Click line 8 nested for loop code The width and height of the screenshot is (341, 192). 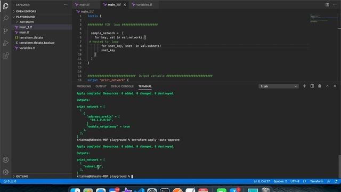[131, 46]
